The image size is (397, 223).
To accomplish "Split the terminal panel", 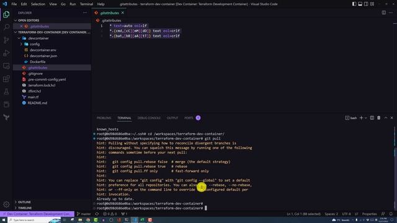I will pyautogui.click(x=372, y=118).
